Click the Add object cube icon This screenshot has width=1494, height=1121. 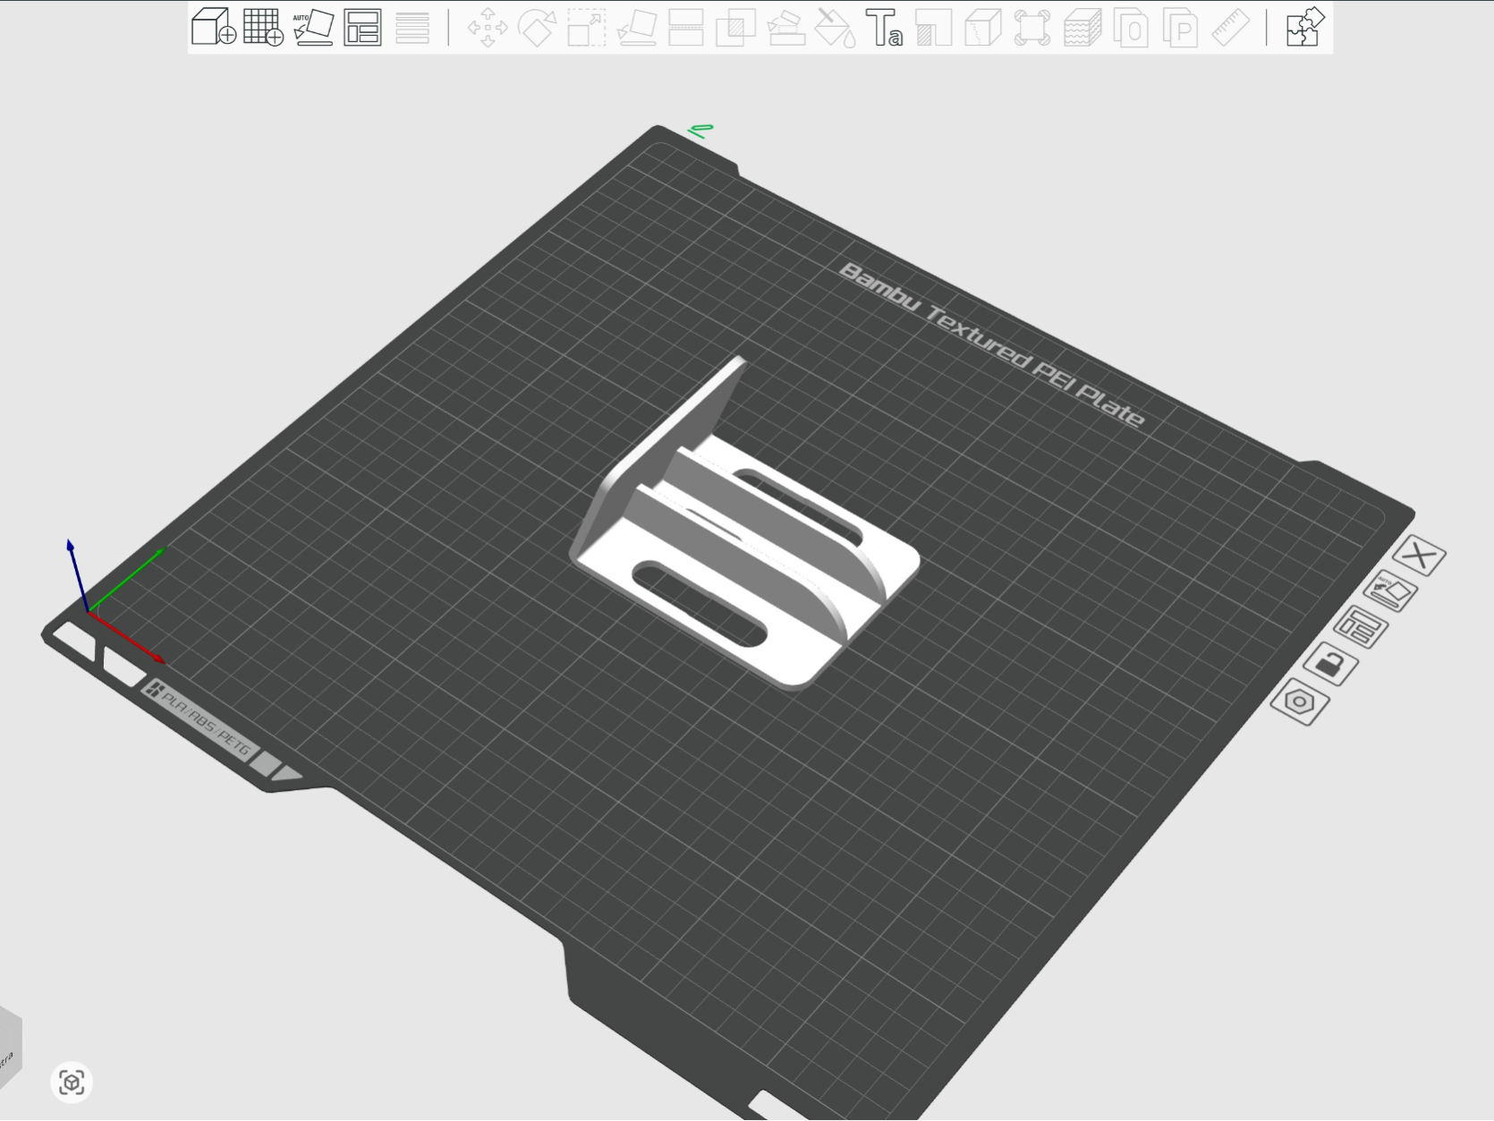pos(214,27)
